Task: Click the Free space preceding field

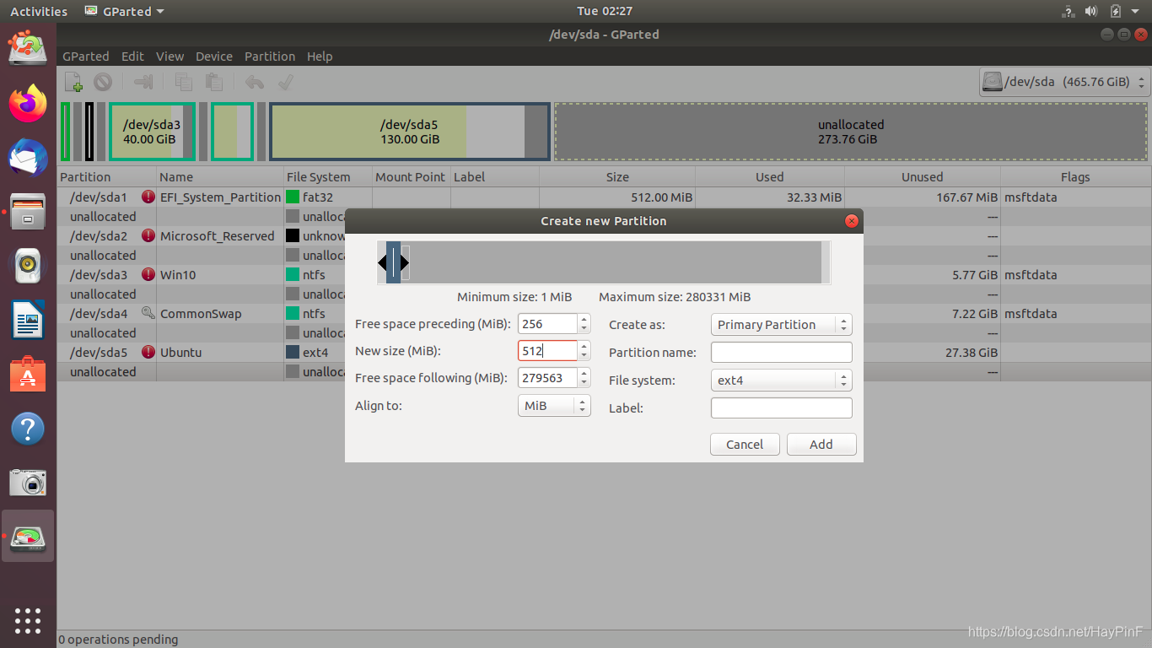Action: pos(547,324)
